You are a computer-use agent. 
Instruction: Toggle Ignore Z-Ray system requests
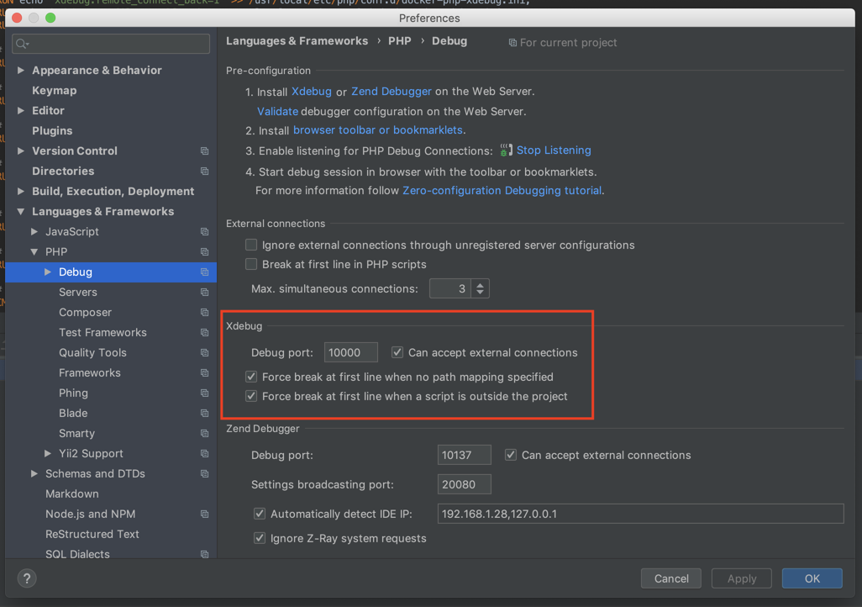coord(260,538)
